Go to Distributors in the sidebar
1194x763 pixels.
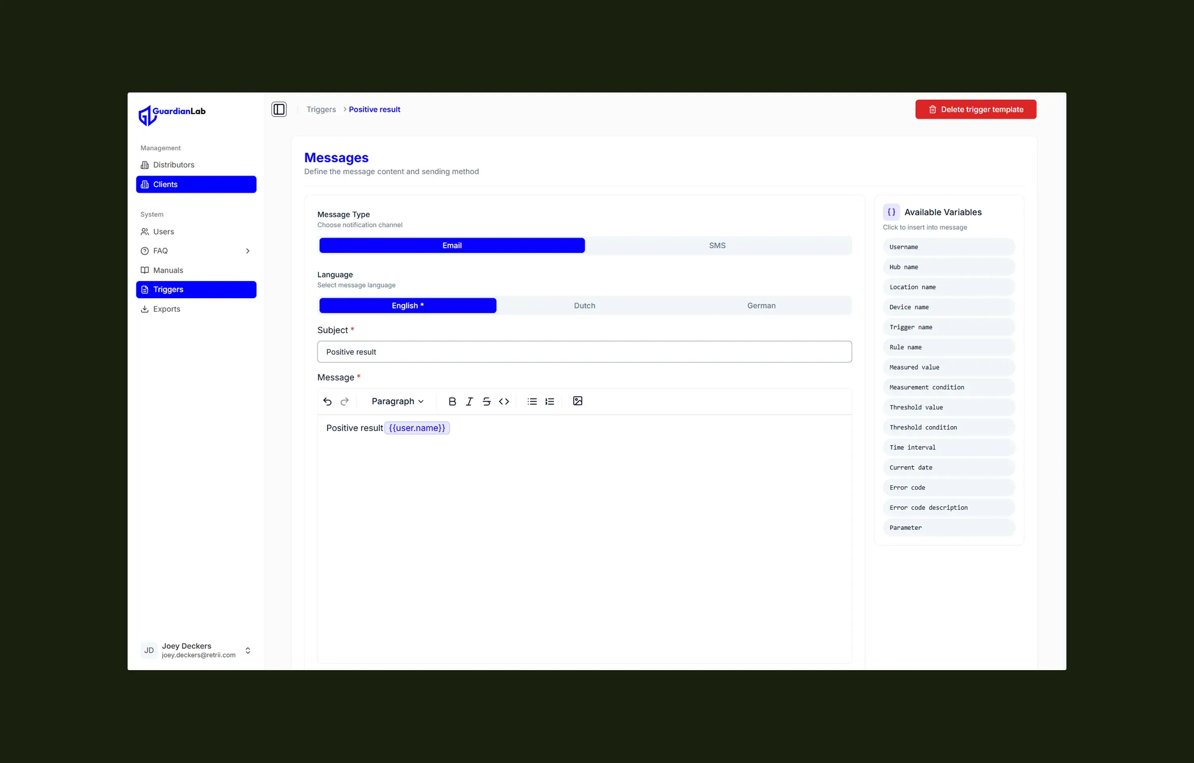(173, 165)
